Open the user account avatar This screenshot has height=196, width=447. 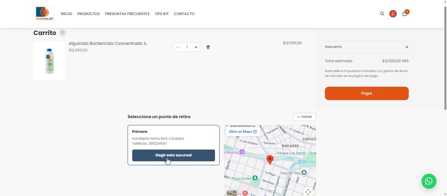[x=393, y=14]
